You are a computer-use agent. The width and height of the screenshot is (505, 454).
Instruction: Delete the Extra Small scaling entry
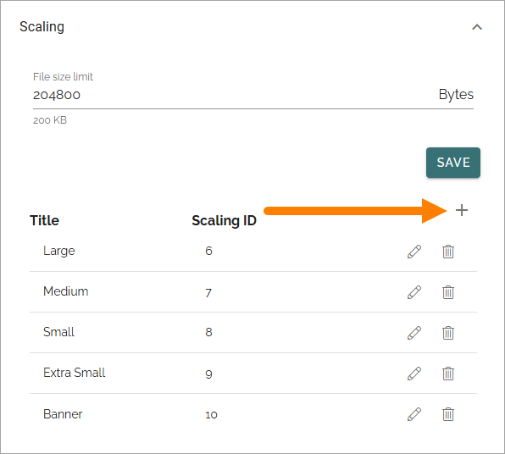448,374
